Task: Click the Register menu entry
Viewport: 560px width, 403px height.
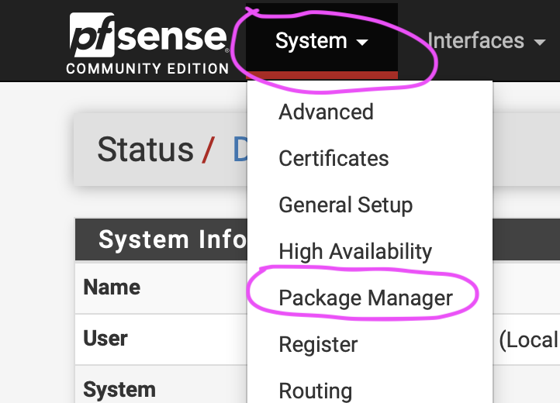Action: 318,344
